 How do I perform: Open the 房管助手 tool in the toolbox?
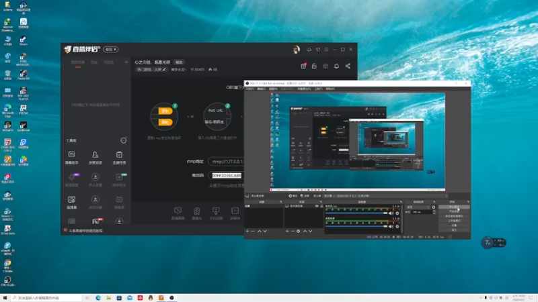click(95, 158)
